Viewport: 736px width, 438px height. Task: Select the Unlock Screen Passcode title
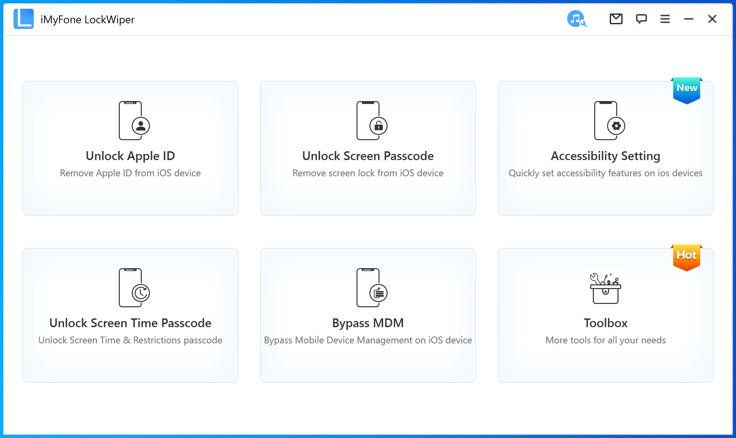point(368,156)
